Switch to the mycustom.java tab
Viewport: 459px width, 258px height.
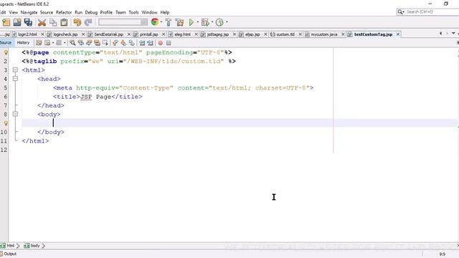click(323, 34)
